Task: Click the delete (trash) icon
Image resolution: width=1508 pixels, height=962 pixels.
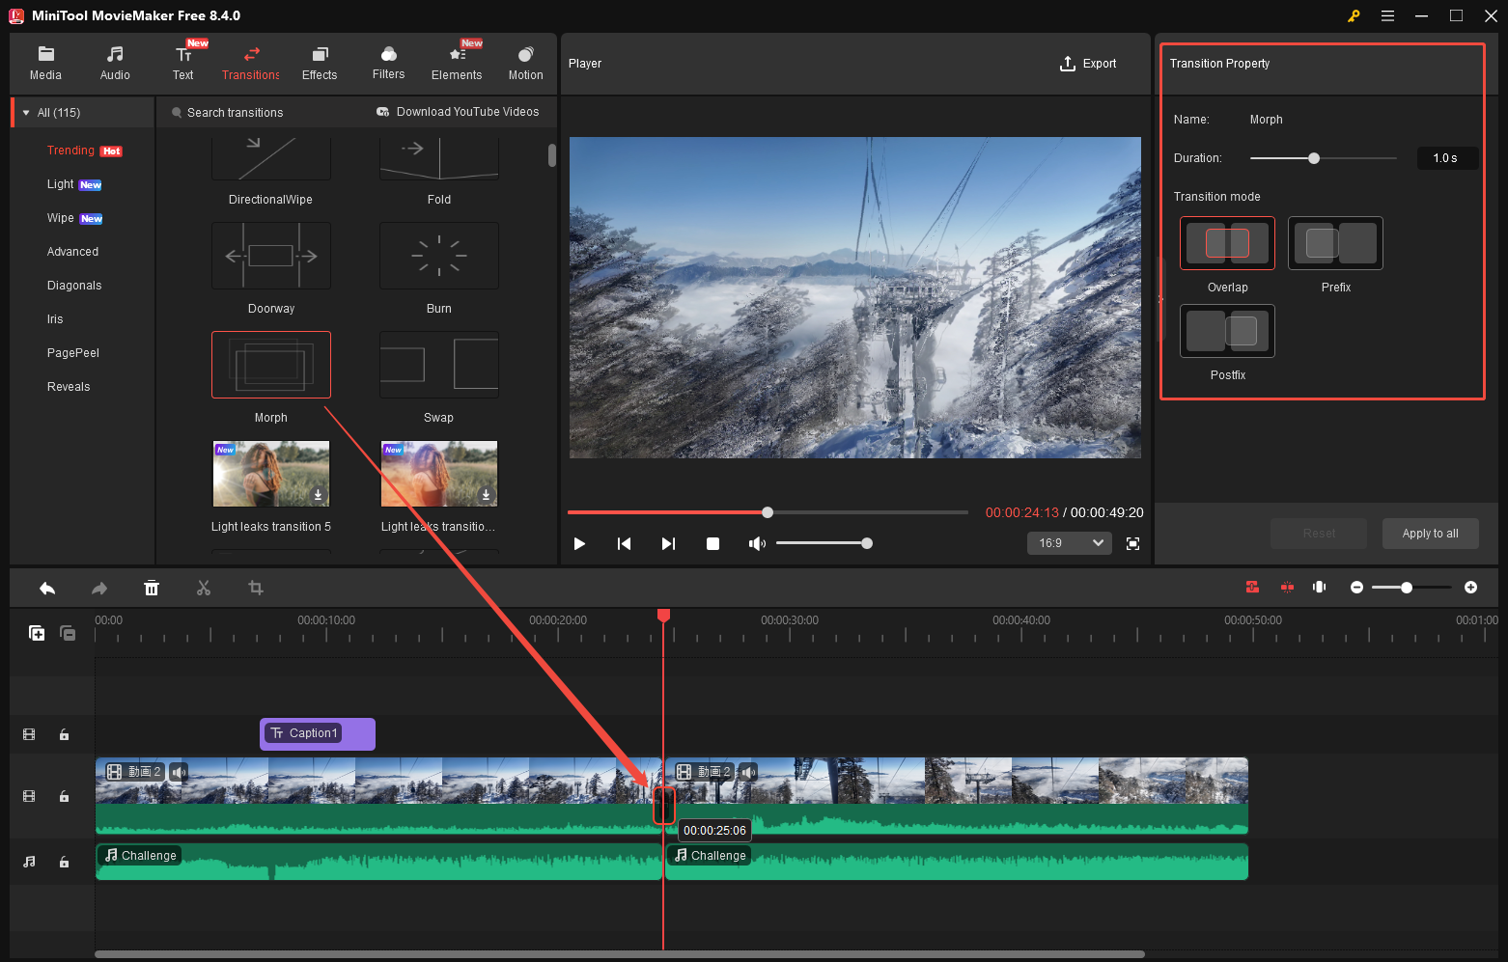Action: pyautogui.click(x=152, y=588)
